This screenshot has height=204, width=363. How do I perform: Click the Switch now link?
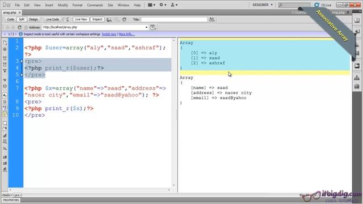[x=109, y=34]
